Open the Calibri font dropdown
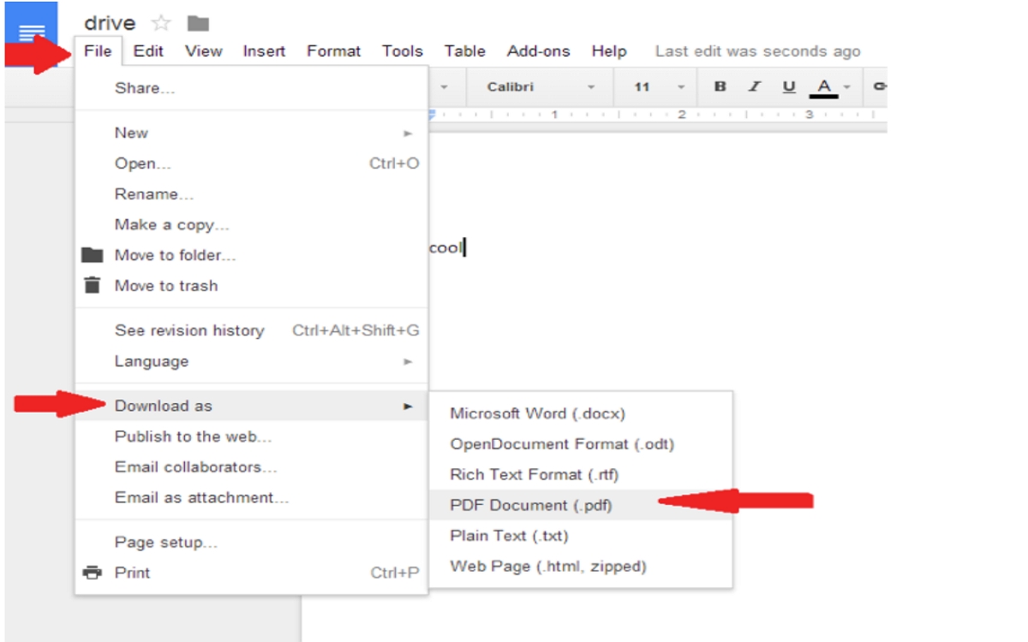Image resolution: width=1028 pixels, height=642 pixels. point(541,86)
